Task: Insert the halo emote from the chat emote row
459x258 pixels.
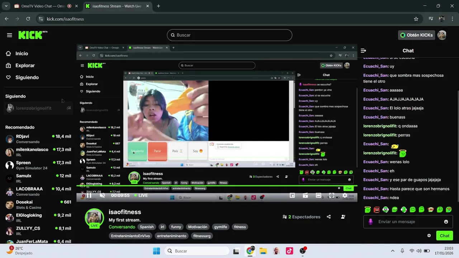Action: [x=368, y=209]
